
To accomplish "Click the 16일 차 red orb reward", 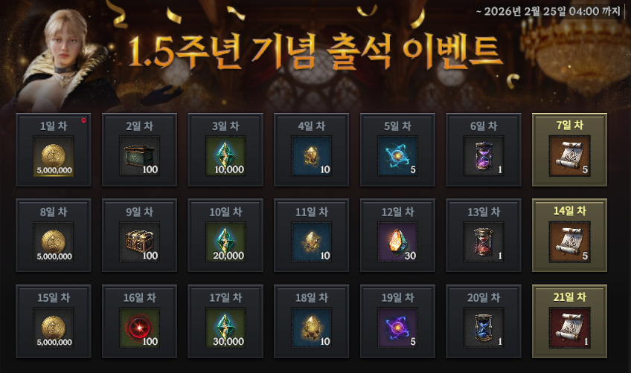I will coord(139,328).
